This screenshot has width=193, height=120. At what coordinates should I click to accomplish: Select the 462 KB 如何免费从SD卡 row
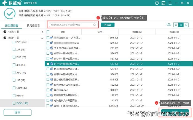point(119,85)
